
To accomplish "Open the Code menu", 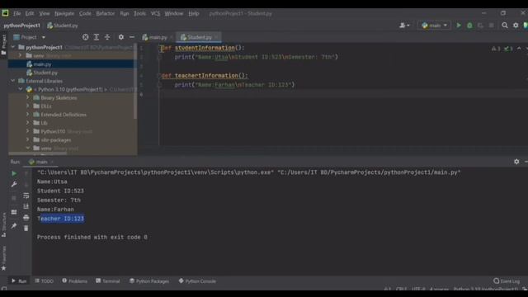I will click(x=85, y=13).
